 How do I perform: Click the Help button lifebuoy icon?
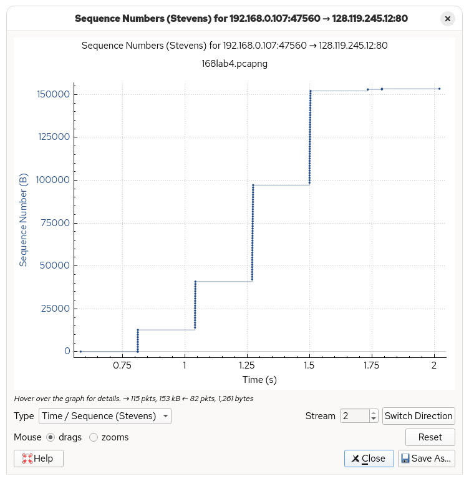click(x=27, y=459)
